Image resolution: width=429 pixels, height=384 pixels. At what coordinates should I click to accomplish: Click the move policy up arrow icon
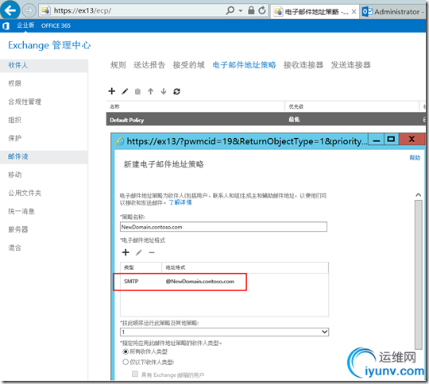click(150, 91)
